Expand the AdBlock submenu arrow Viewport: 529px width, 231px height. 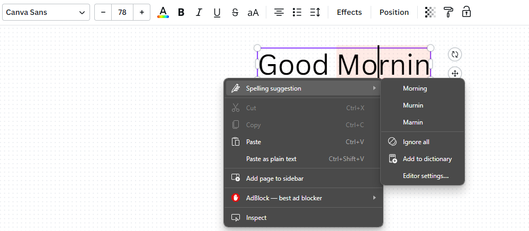(374, 198)
